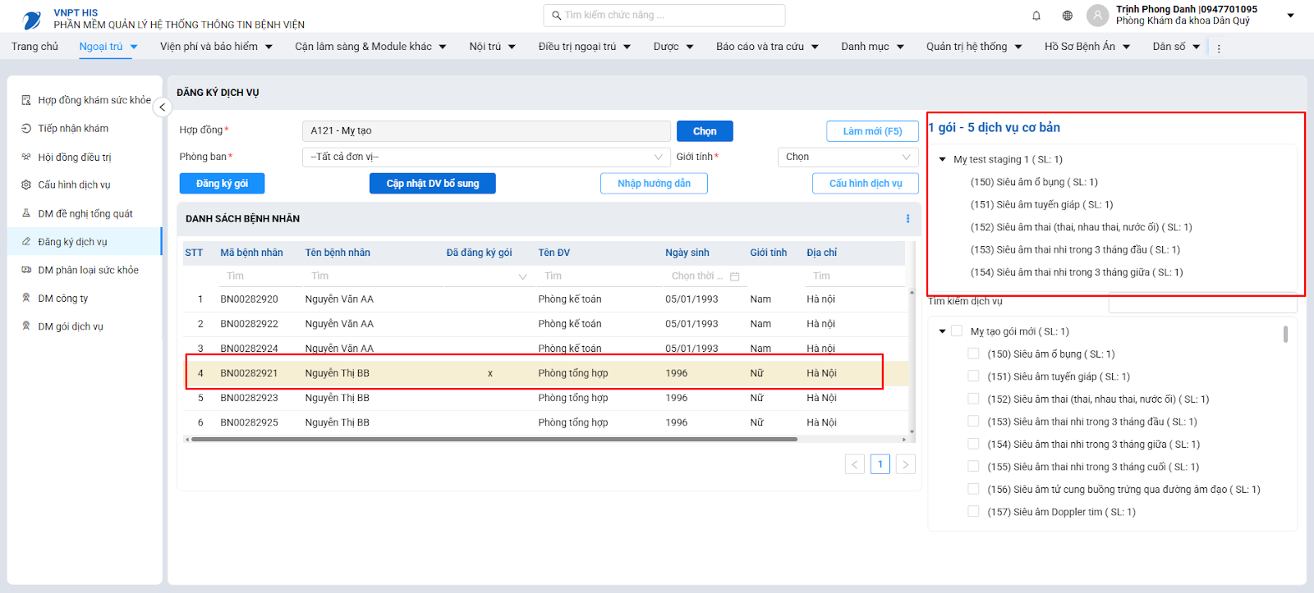Collapse the My tạo gói mới tree node
The image size is (1314, 593).
coord(942,331)
